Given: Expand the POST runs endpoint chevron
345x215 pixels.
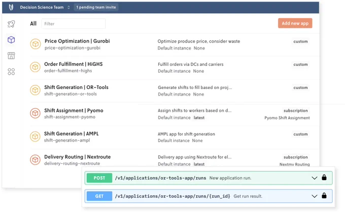Looking at the screenshot, I should point(315,178).
